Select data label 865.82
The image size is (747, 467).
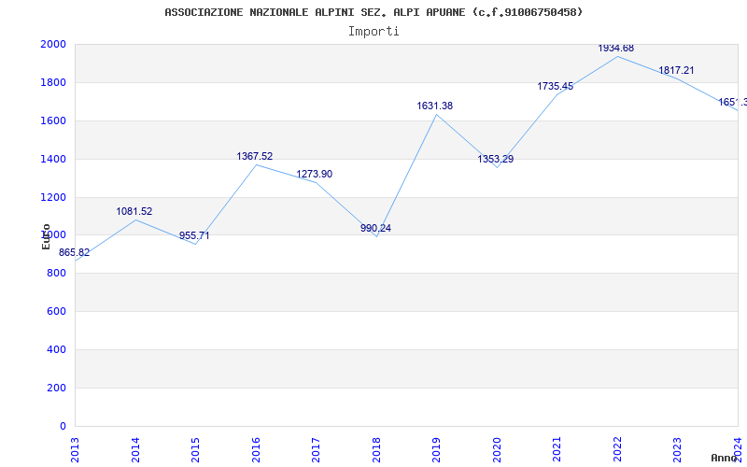coord(74,252)
